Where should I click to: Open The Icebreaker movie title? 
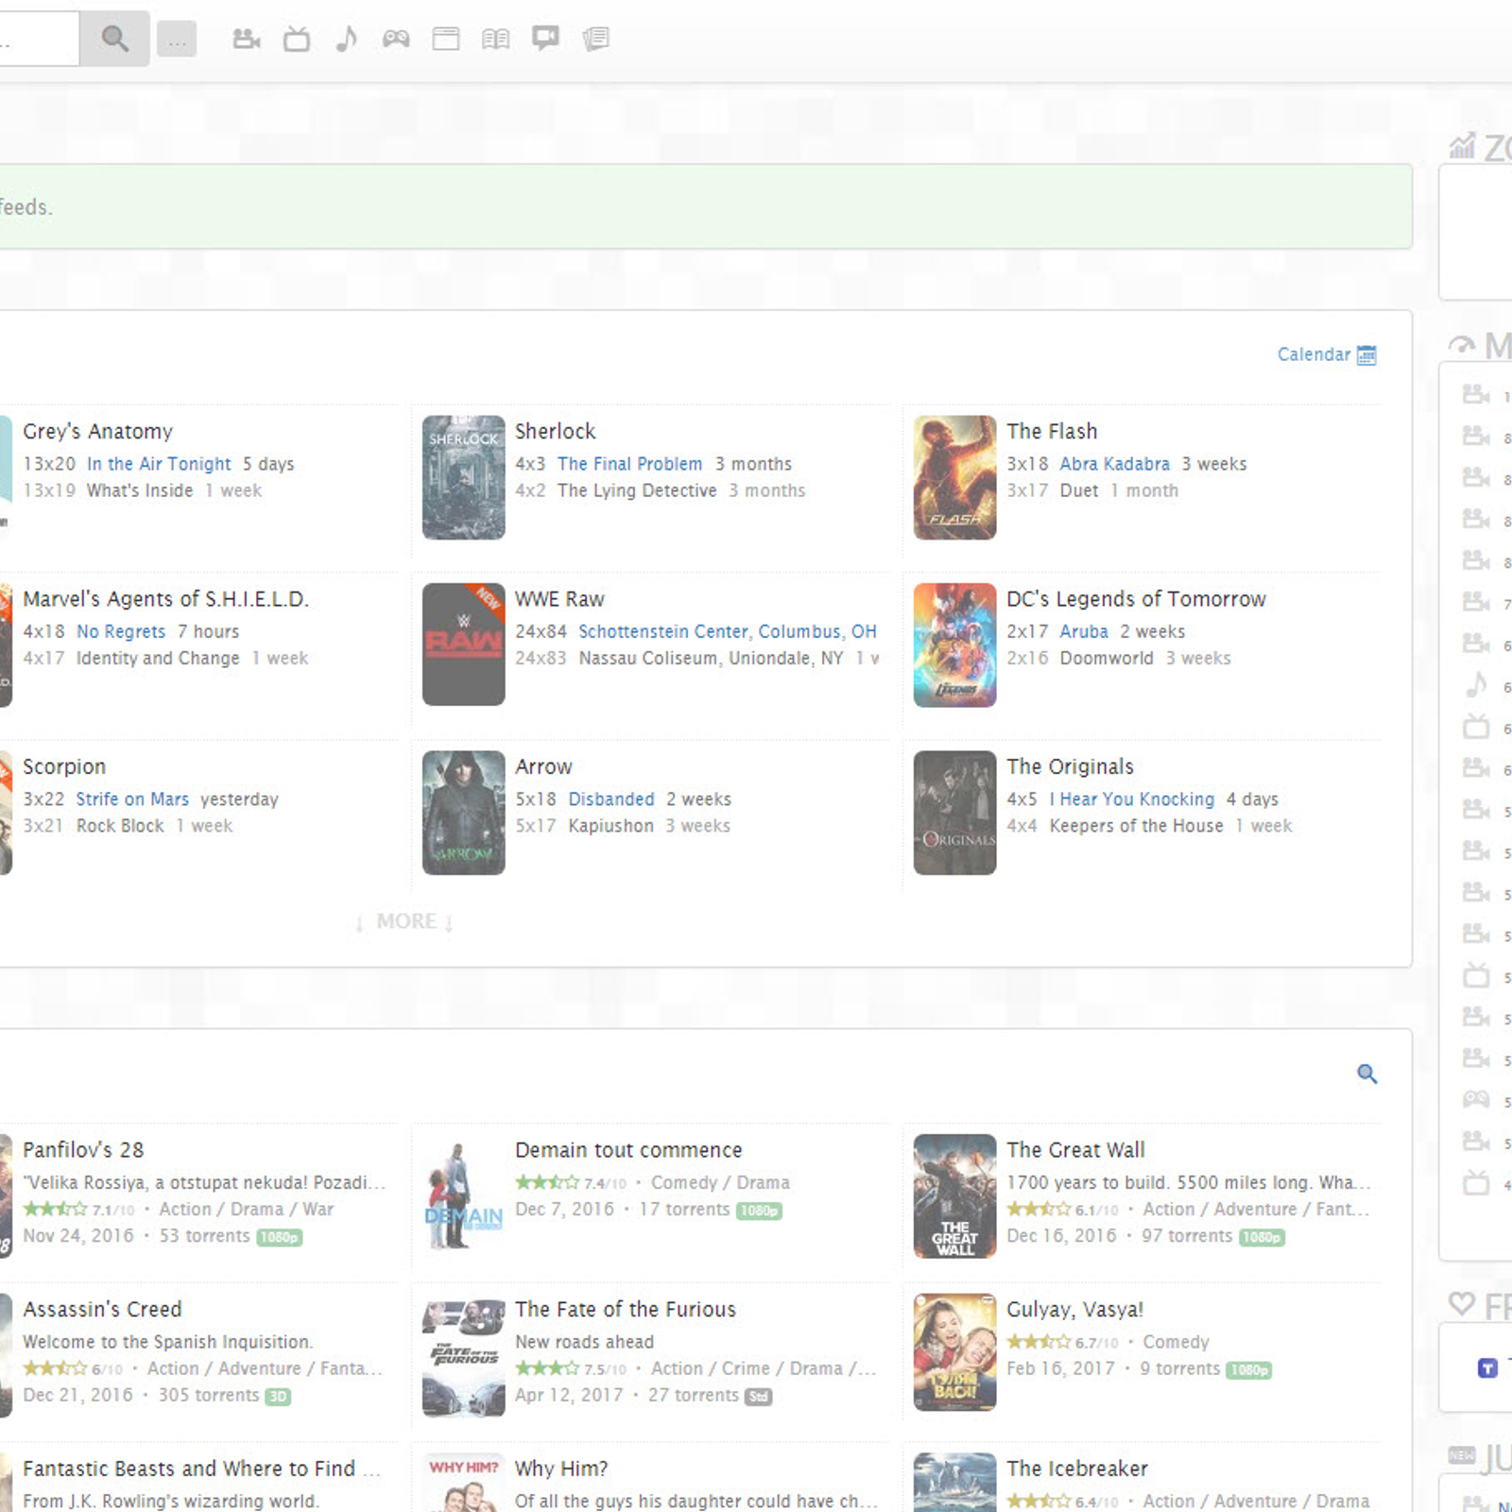pos(1077,1469)
